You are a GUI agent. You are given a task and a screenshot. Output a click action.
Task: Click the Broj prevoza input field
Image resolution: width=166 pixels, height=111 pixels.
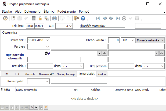point(119,66)
